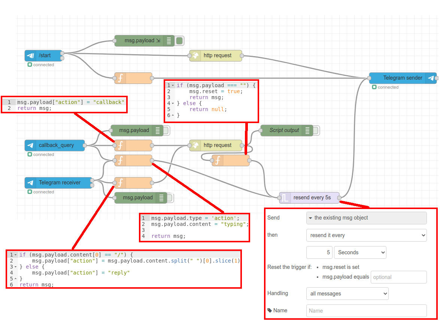Click the function icon on the node below /start
This screenshot has width=440, height=322.
pyautogui.click(x=121, y=78)
